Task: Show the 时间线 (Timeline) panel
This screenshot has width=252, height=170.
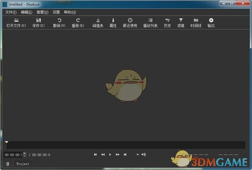Action: [x=196, y=23]
